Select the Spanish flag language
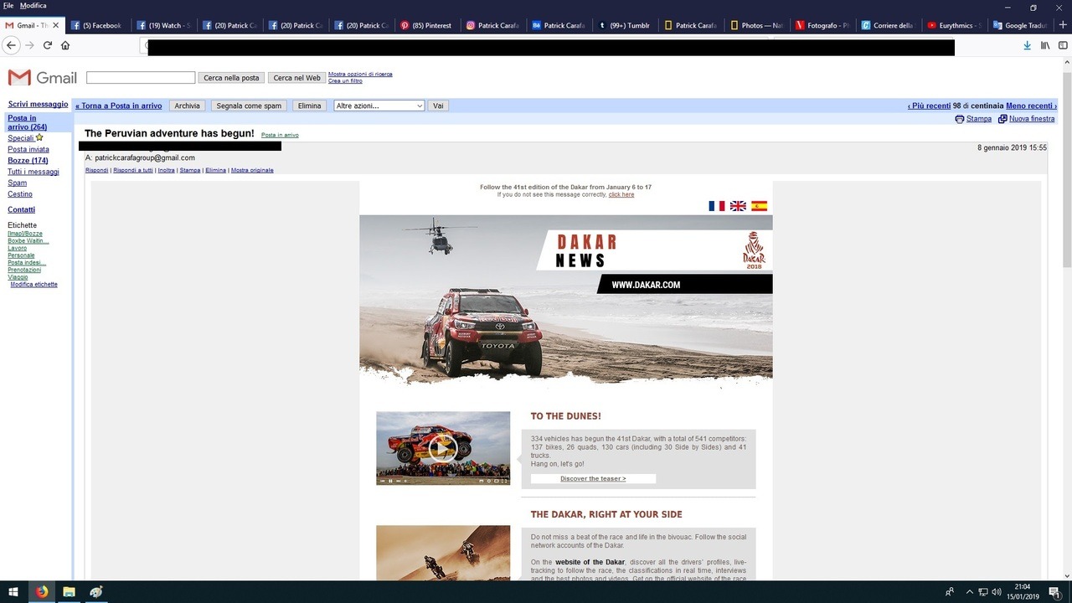The width and height of the screenshot is (1072, 603). pos(759,205)
